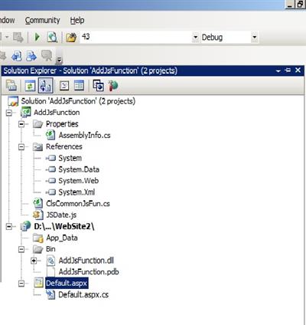
Task: Click the 43 find text field
Action: [136, 38]
